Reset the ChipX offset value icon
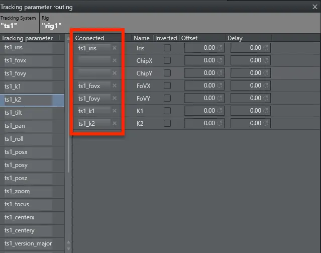This screenshot has width=321, height=253. 220,60
